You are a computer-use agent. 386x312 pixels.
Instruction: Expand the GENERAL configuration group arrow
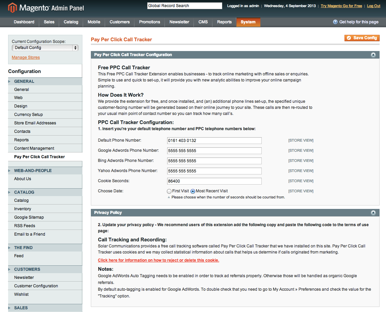(x=9, y=81)
